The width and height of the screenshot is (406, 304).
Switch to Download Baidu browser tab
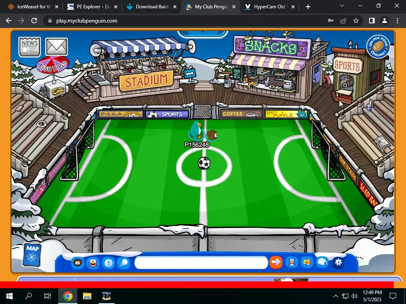pyautogui.click(x=151, y=7)
